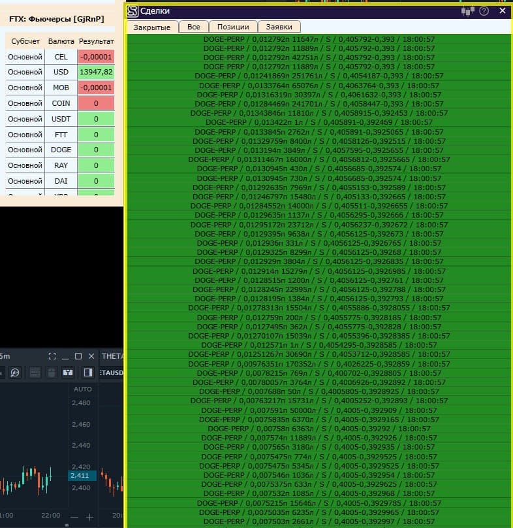Select the DOGE currency cell
Image resolution: width=513 pixels, height=528 pixels.
pos(61,150)
